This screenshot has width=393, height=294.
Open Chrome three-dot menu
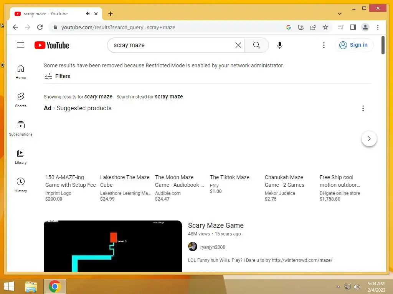378,27
